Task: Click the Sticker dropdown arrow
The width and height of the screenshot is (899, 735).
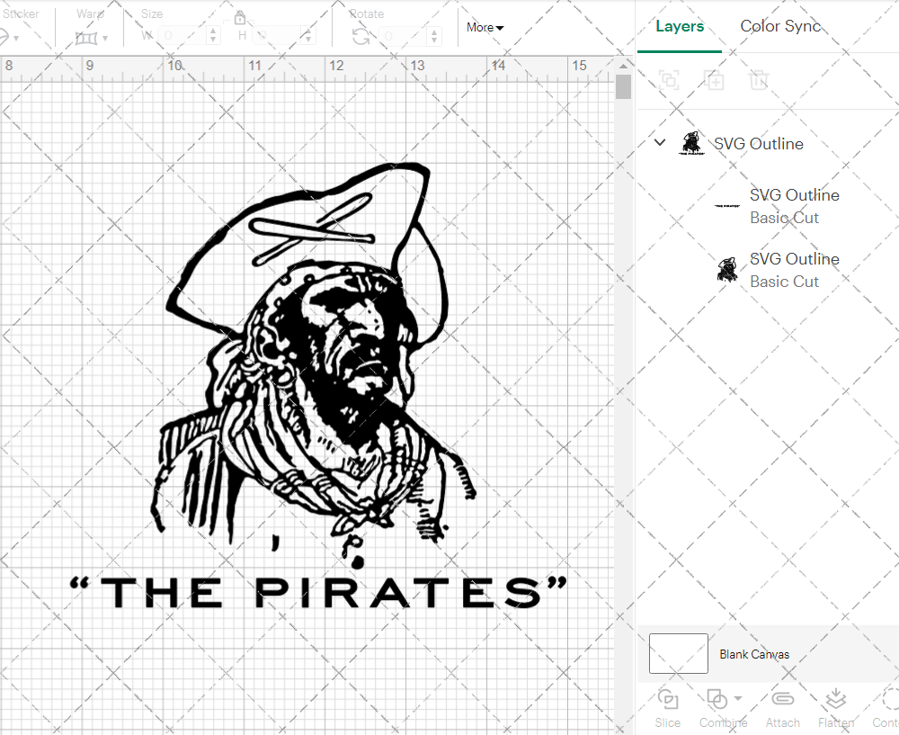Action: click(x=16, y=39)
